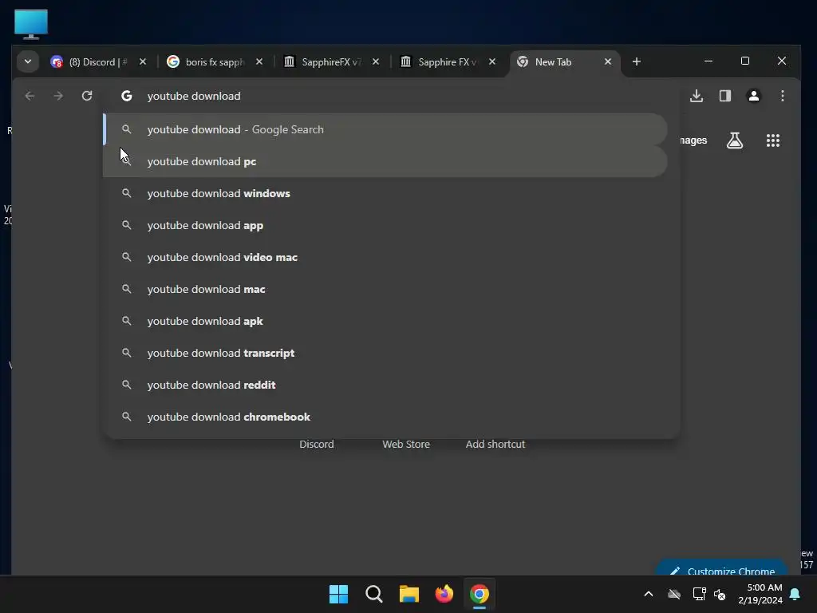
Task: Close the Sapphire FX v tab
Action: (x=491, y=61)
